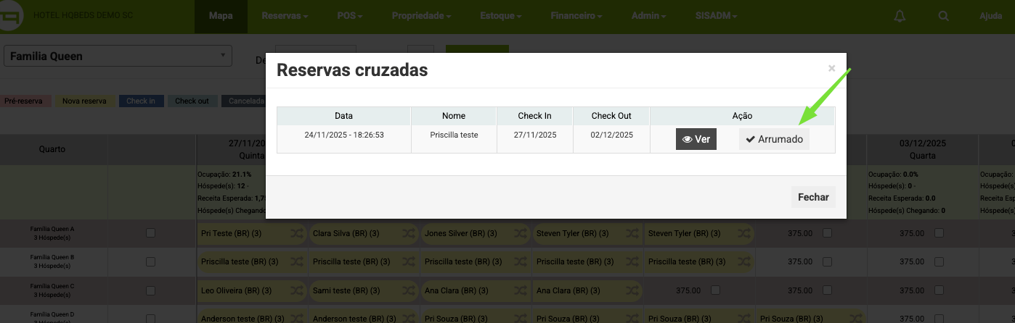Image resolution: width=1015 pixels, height=323 pixels.
Task: Open the notifications bell icon
Action: pos(900,16)
